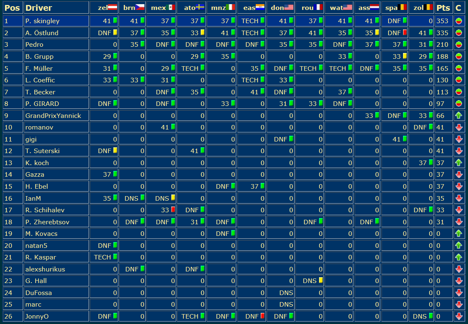This screenshot has height=324, width=468.
Task: Click the Czech flag beside brn
Action: [x=142, y=7]
